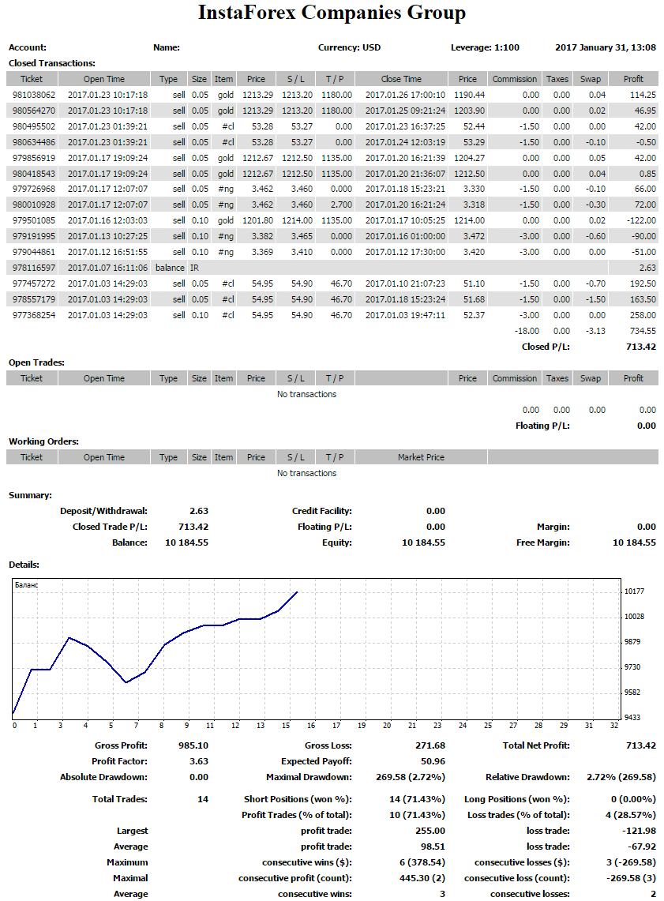Click relative drawdown value "2.72% (269.58)"
664x901 pixels.
pyautogui.click(x=621, y=777)
